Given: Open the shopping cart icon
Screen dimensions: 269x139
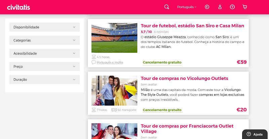Looking at the screenshot, I should click(x=245, y=7).
